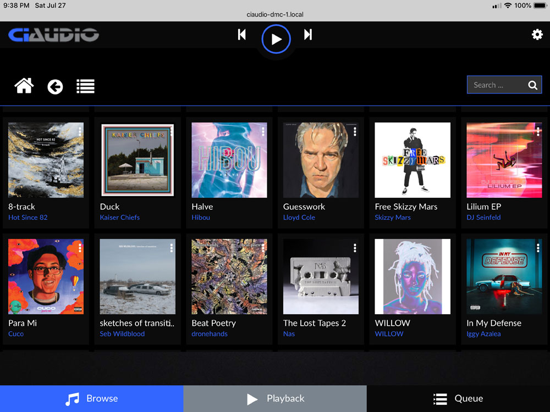Viewport: 550px width, 412px height.
Task: Skip to the next track
Action: click(308, 34)
